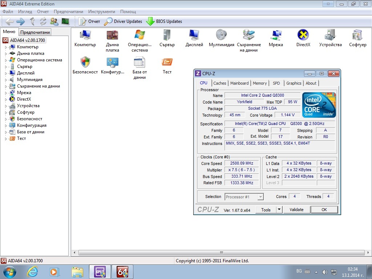
Task: Click the Driver Updates toolbar button
Action: click(x=123, y=21)
